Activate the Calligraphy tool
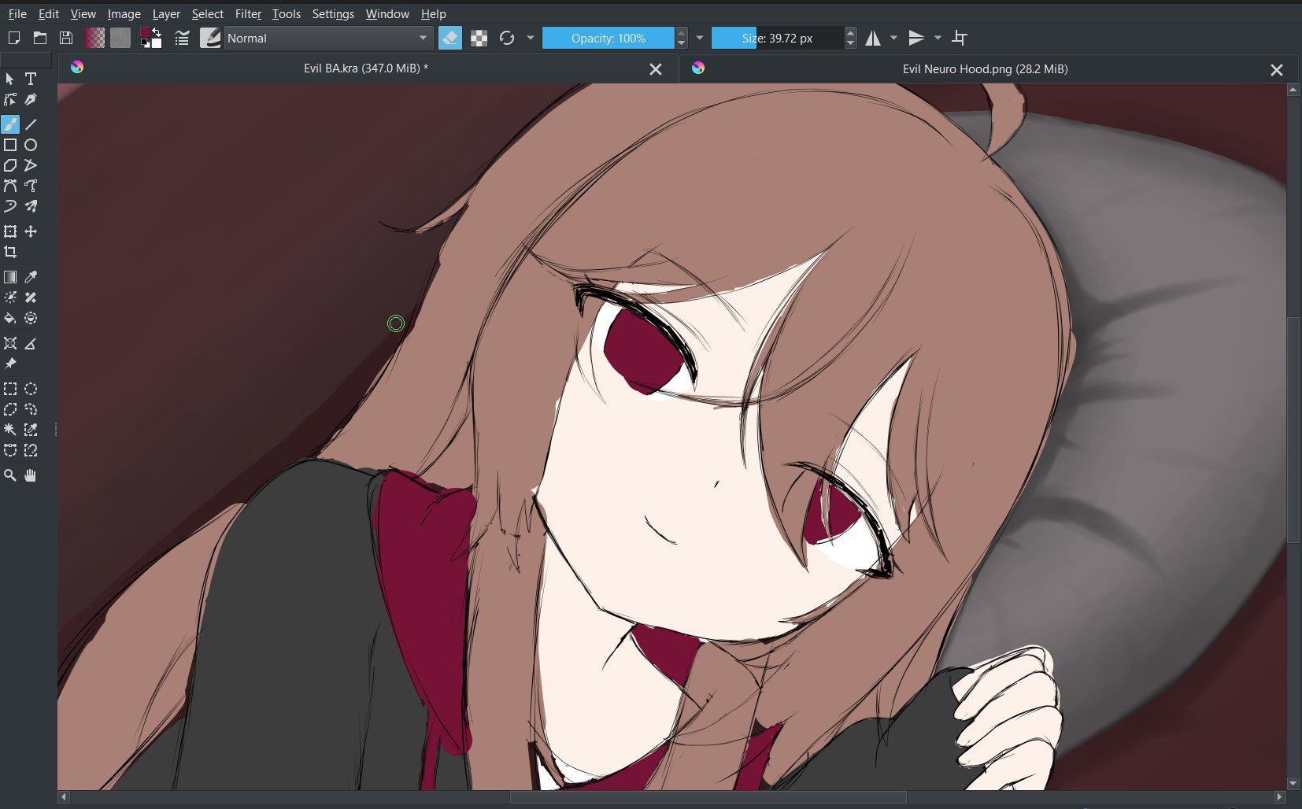The image size is (1302, 809). 31,99
